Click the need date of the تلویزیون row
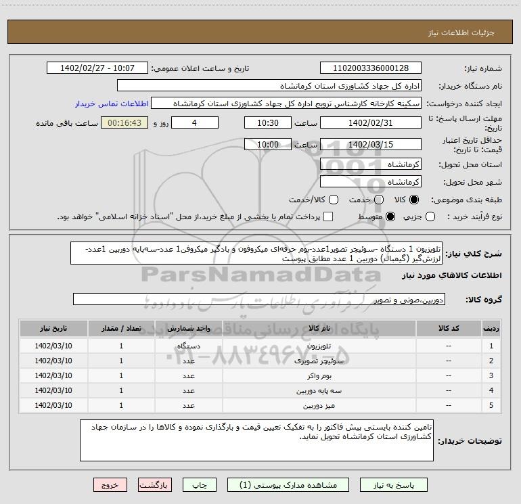Viewport: 521px width, 504px height. click(x=53, y=346)
